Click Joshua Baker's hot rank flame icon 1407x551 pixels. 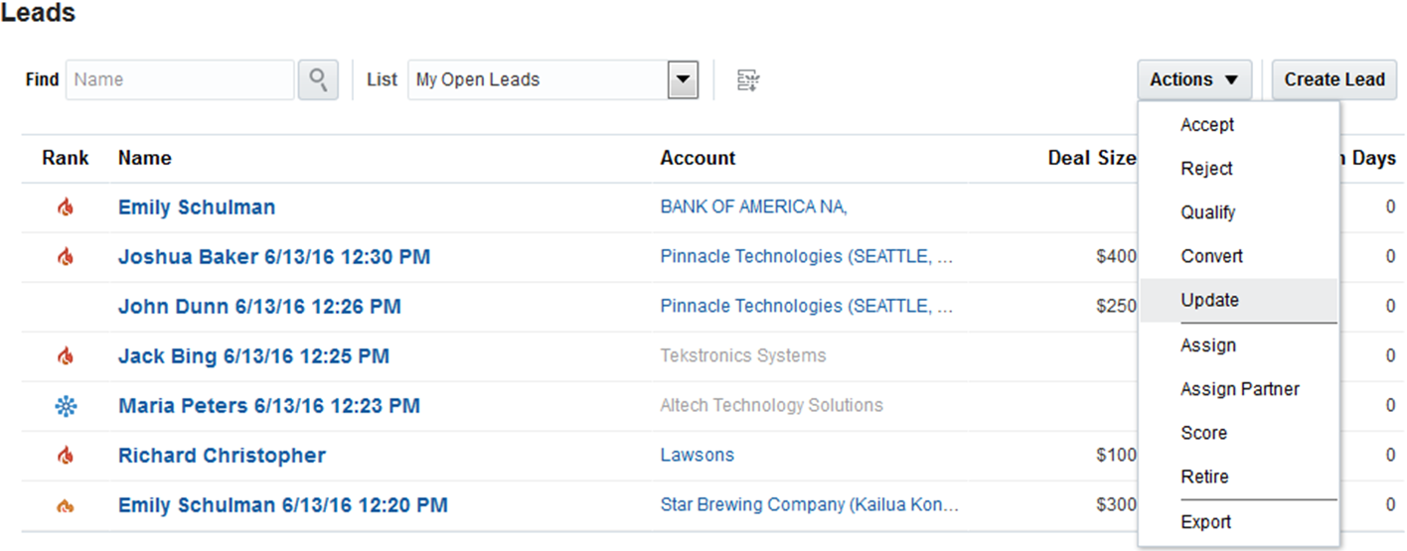66,257
